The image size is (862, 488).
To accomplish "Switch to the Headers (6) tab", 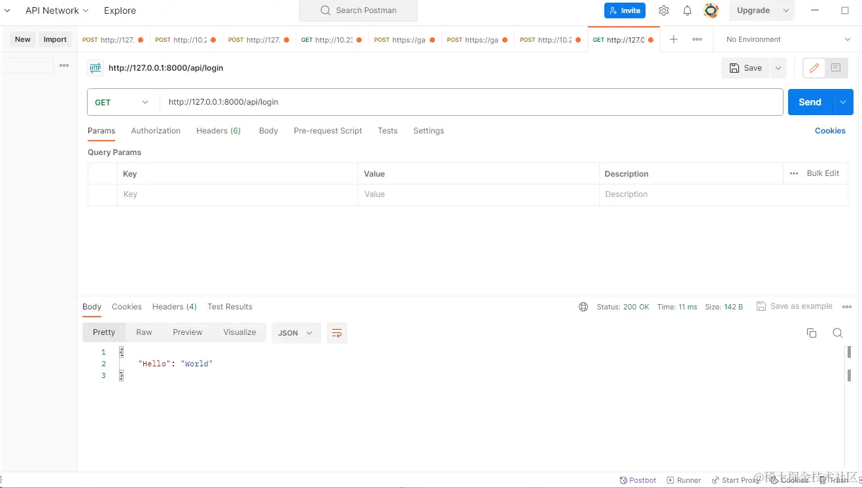I will click(218, 131).
